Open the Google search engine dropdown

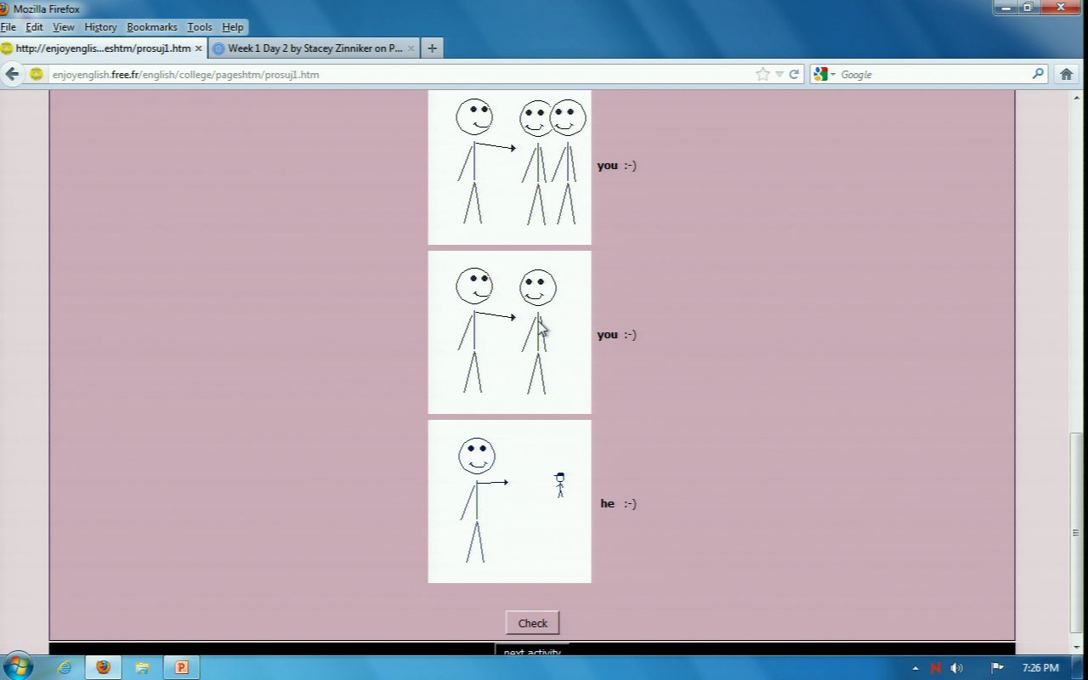pyautogui.click(x=824, y=74)
